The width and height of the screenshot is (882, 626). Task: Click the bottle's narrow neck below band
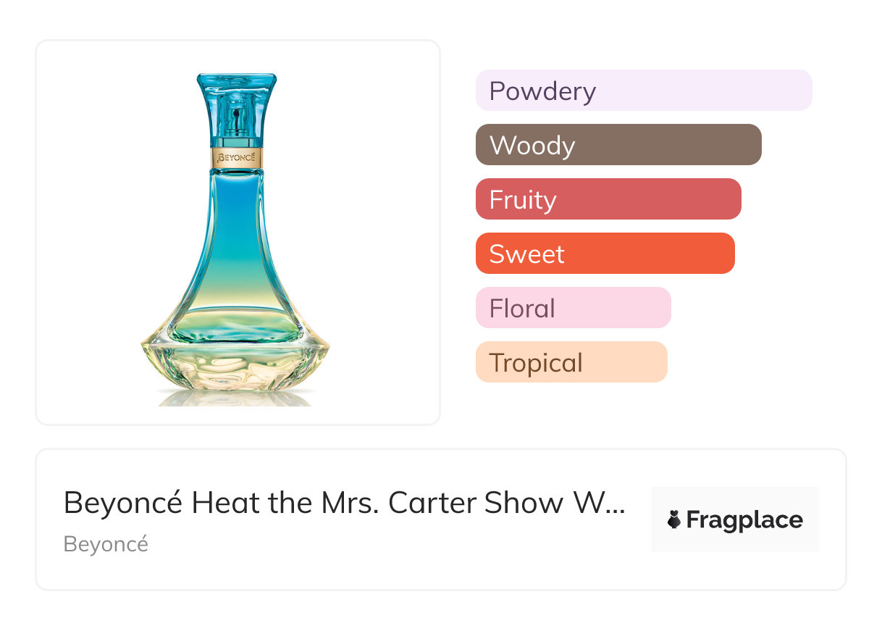(237, 181)
